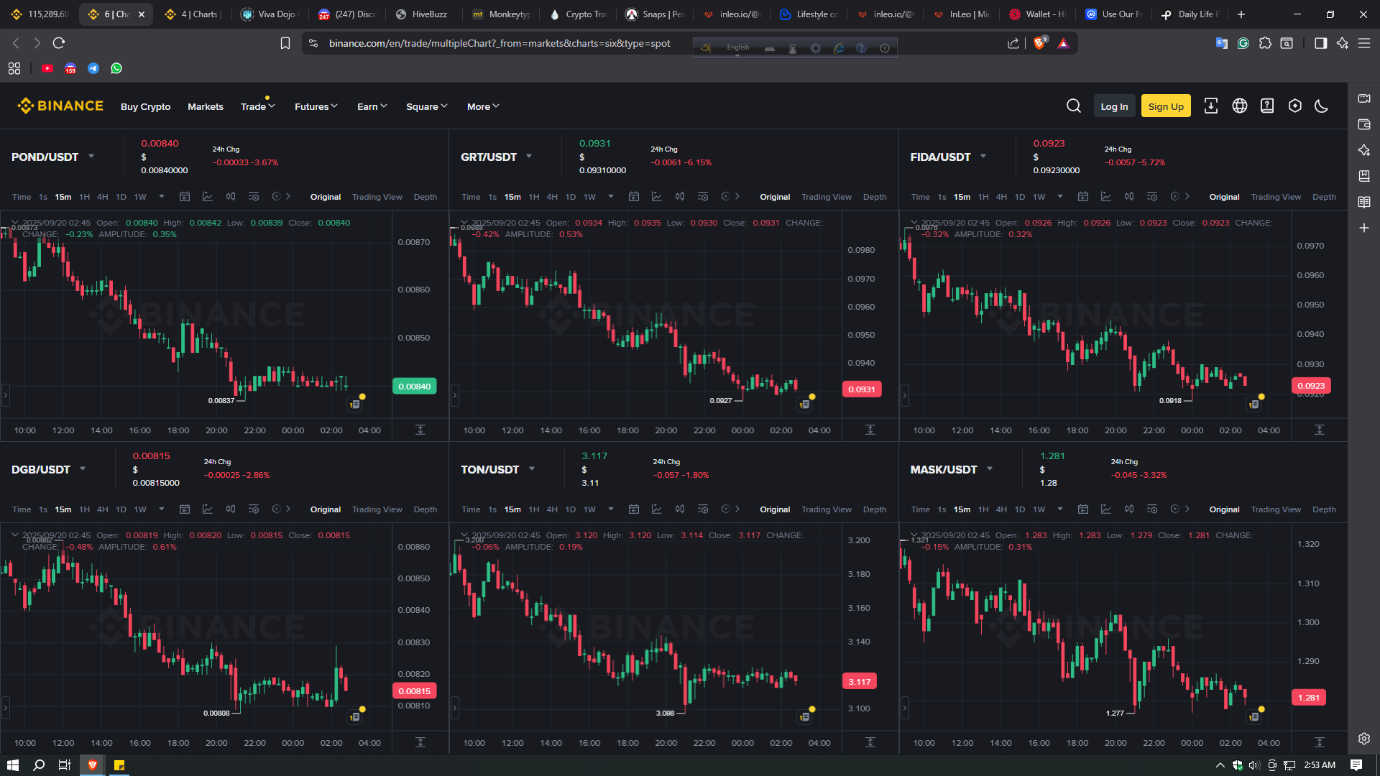The image size is (1380, 776).
Task: Collapse the OHLC info chevron on MASK/USDT chart
Action: (914, 535)
